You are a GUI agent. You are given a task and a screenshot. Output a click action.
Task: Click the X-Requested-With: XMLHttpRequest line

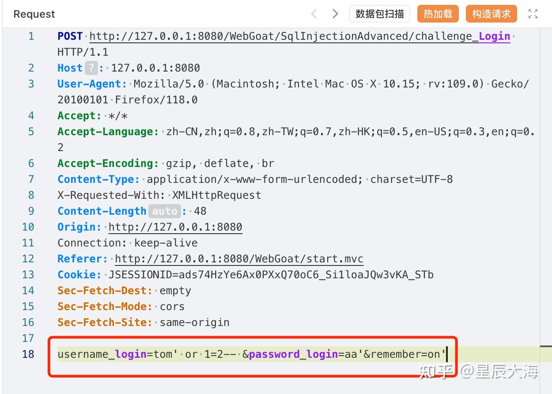[159, 195]
